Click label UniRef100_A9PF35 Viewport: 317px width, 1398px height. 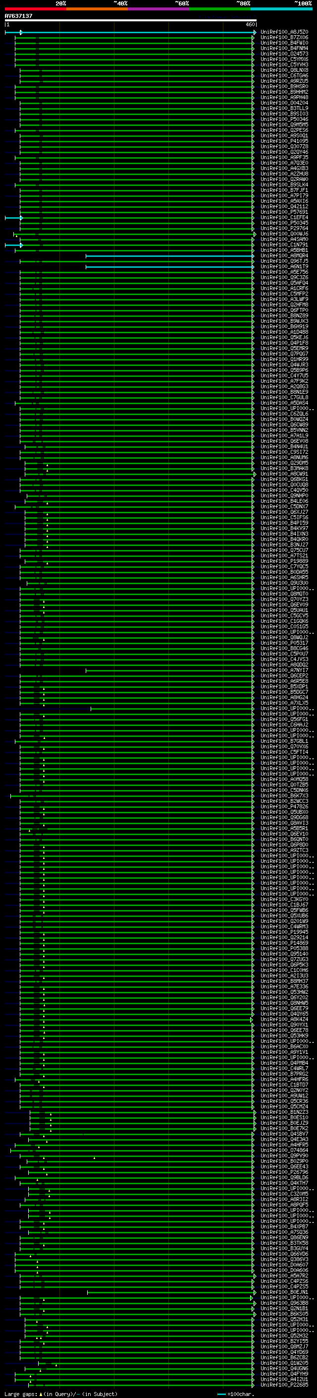point(284,157)
